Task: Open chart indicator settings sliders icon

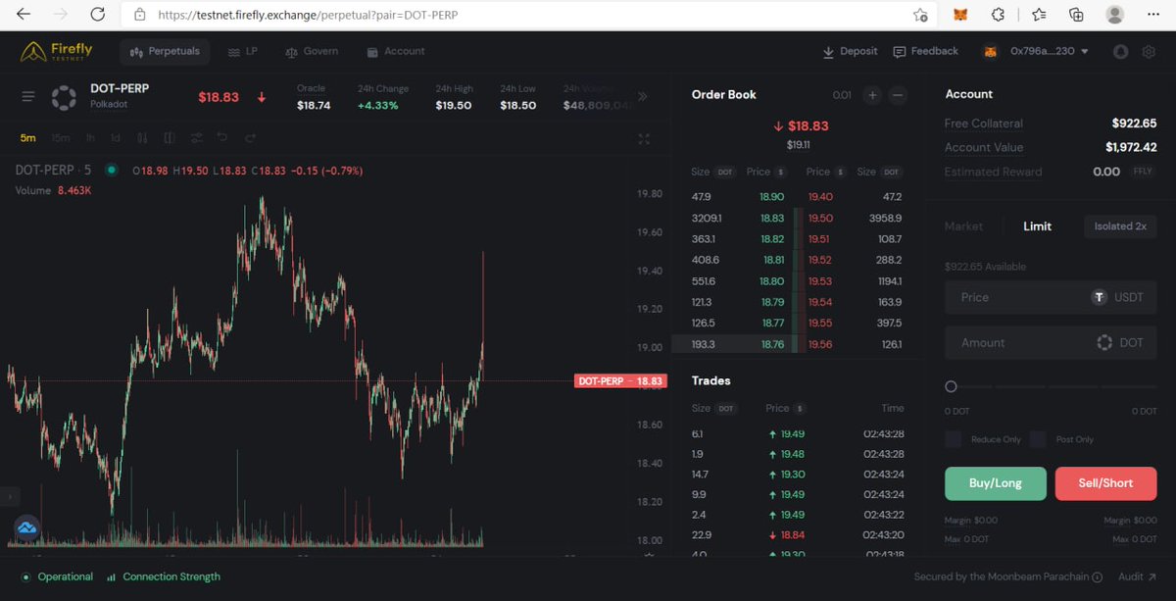Action: pos(197,138)
